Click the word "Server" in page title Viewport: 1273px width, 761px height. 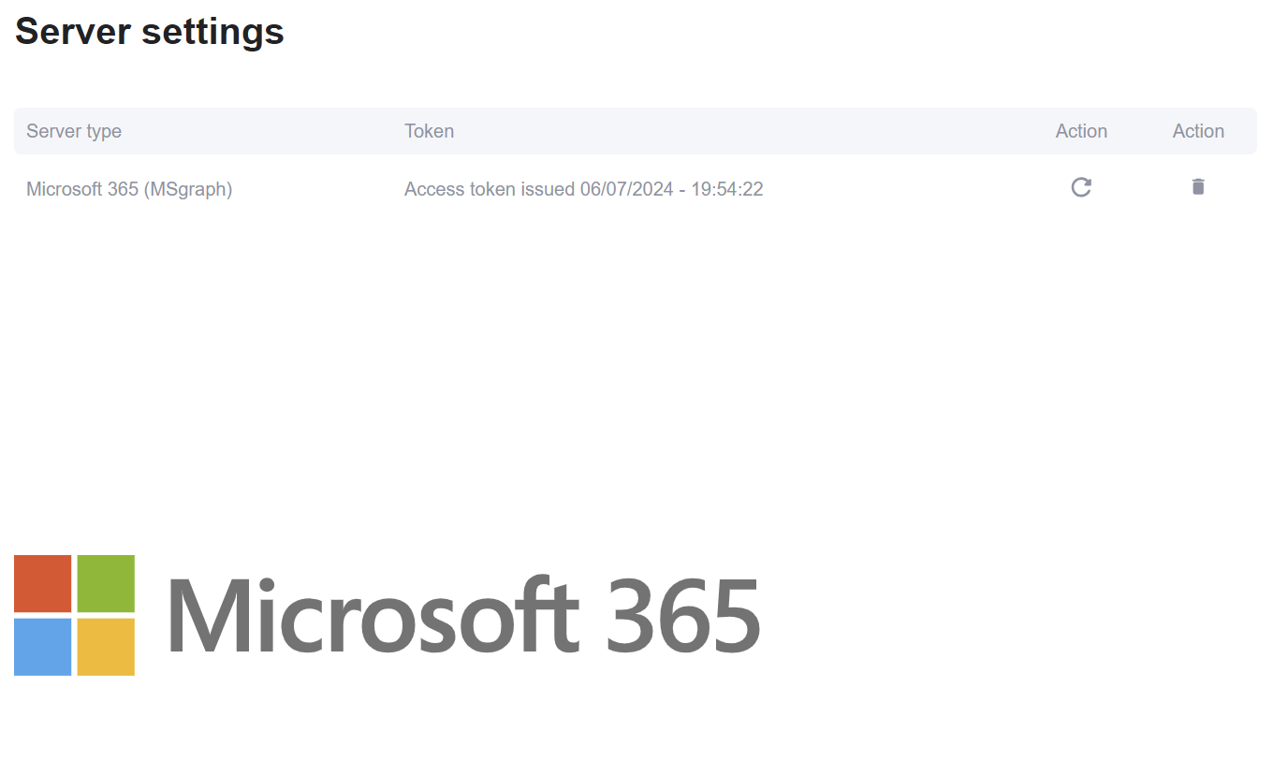click(x=72, y=31)
